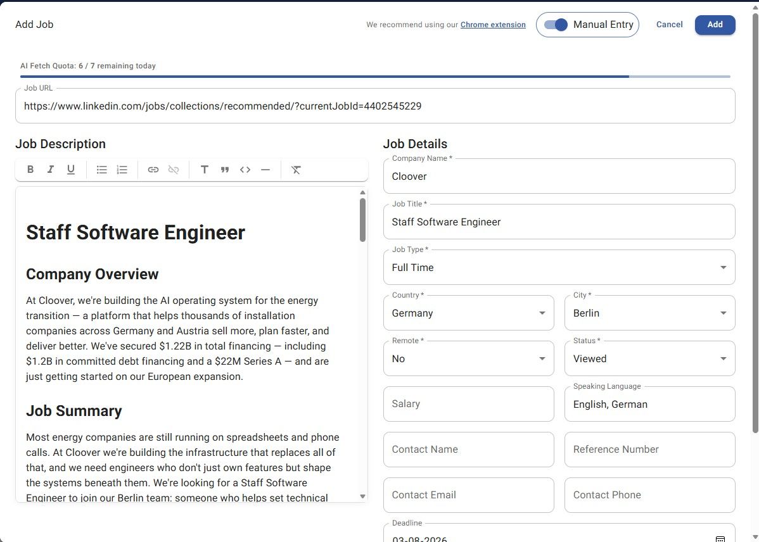The image size is (759, 542).
Task: Open the Job Type dropdown
Action: tap(559, 267)
